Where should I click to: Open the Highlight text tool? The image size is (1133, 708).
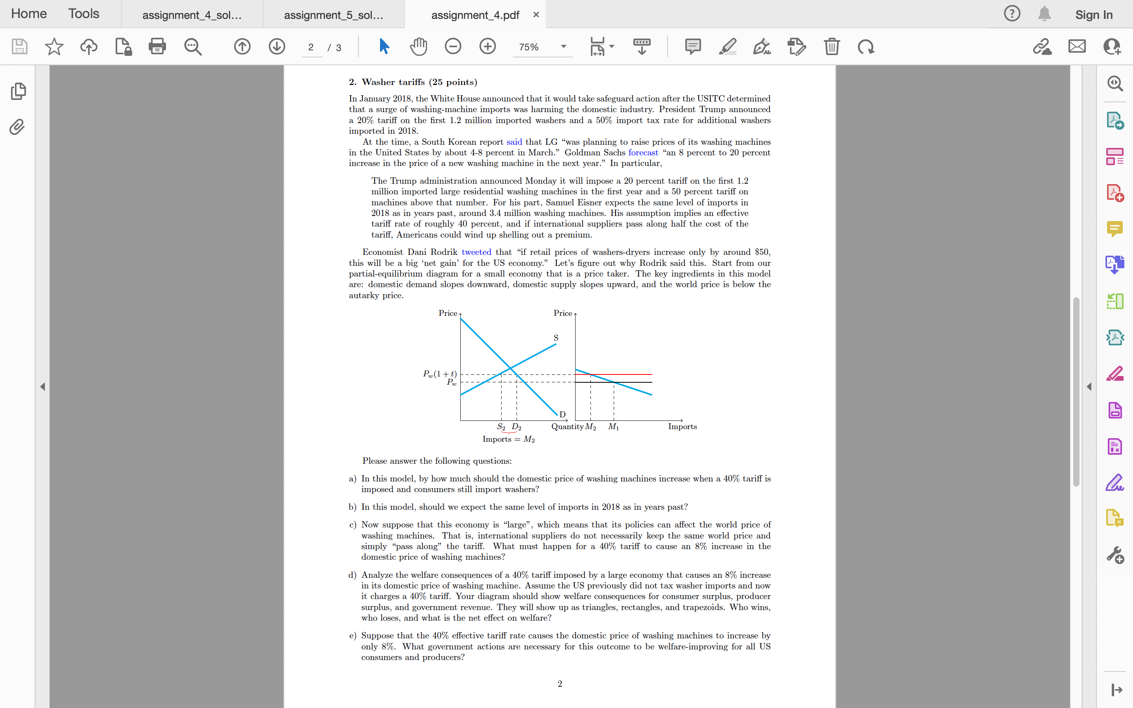click(x=727, y=46)
